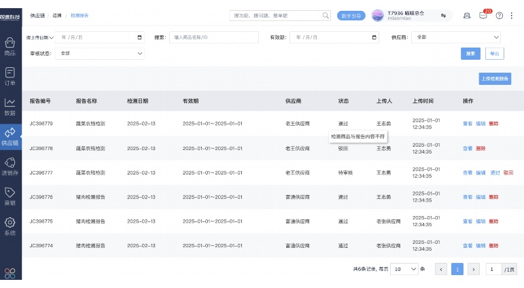Click the blue 搜索 button
The width and height of the screenshot is (524, 288).
(x=470, y=54)
